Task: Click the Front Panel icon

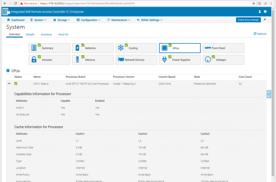Action: [x=208, y=48]
